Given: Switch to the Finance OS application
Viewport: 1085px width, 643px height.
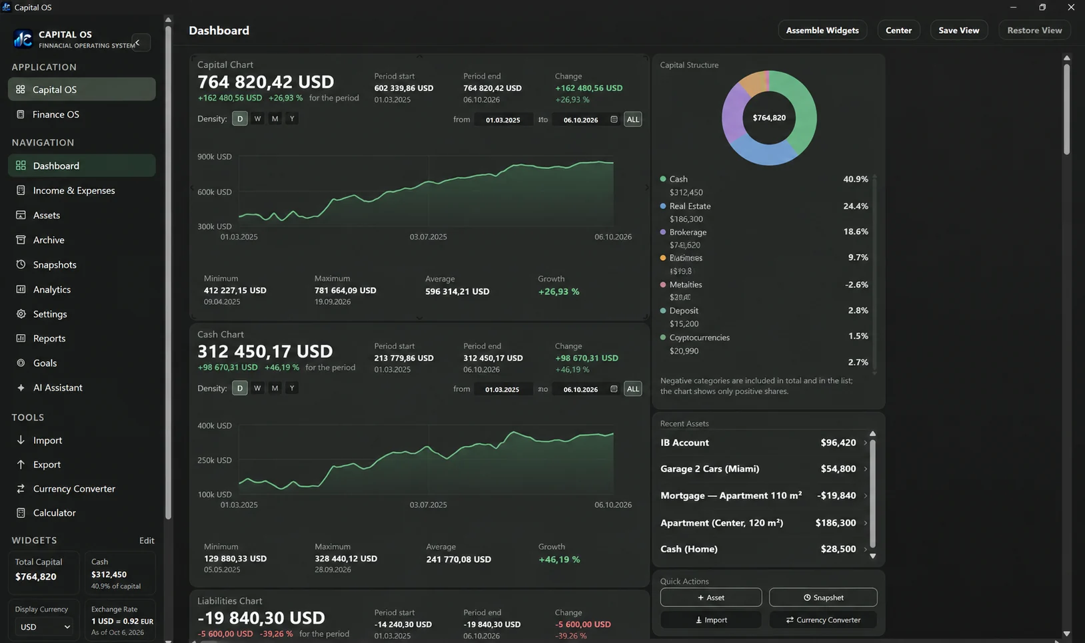Looking at the screenshot, I should [x=82, y=114].
